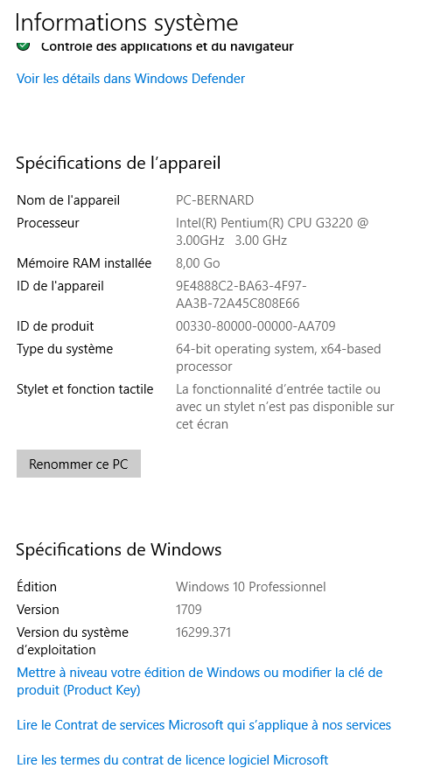Click the version number 1709
The image size is (434, 782).
pyautogui.click(x=189, y=610)
